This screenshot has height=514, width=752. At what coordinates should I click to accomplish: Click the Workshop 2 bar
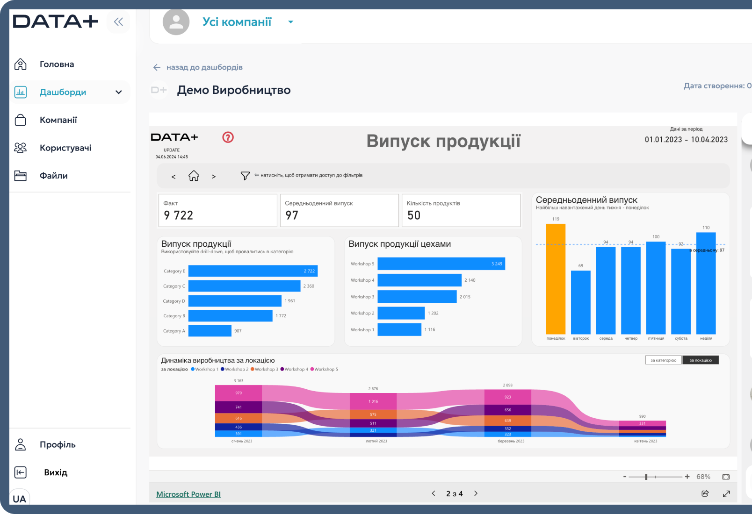401,313
